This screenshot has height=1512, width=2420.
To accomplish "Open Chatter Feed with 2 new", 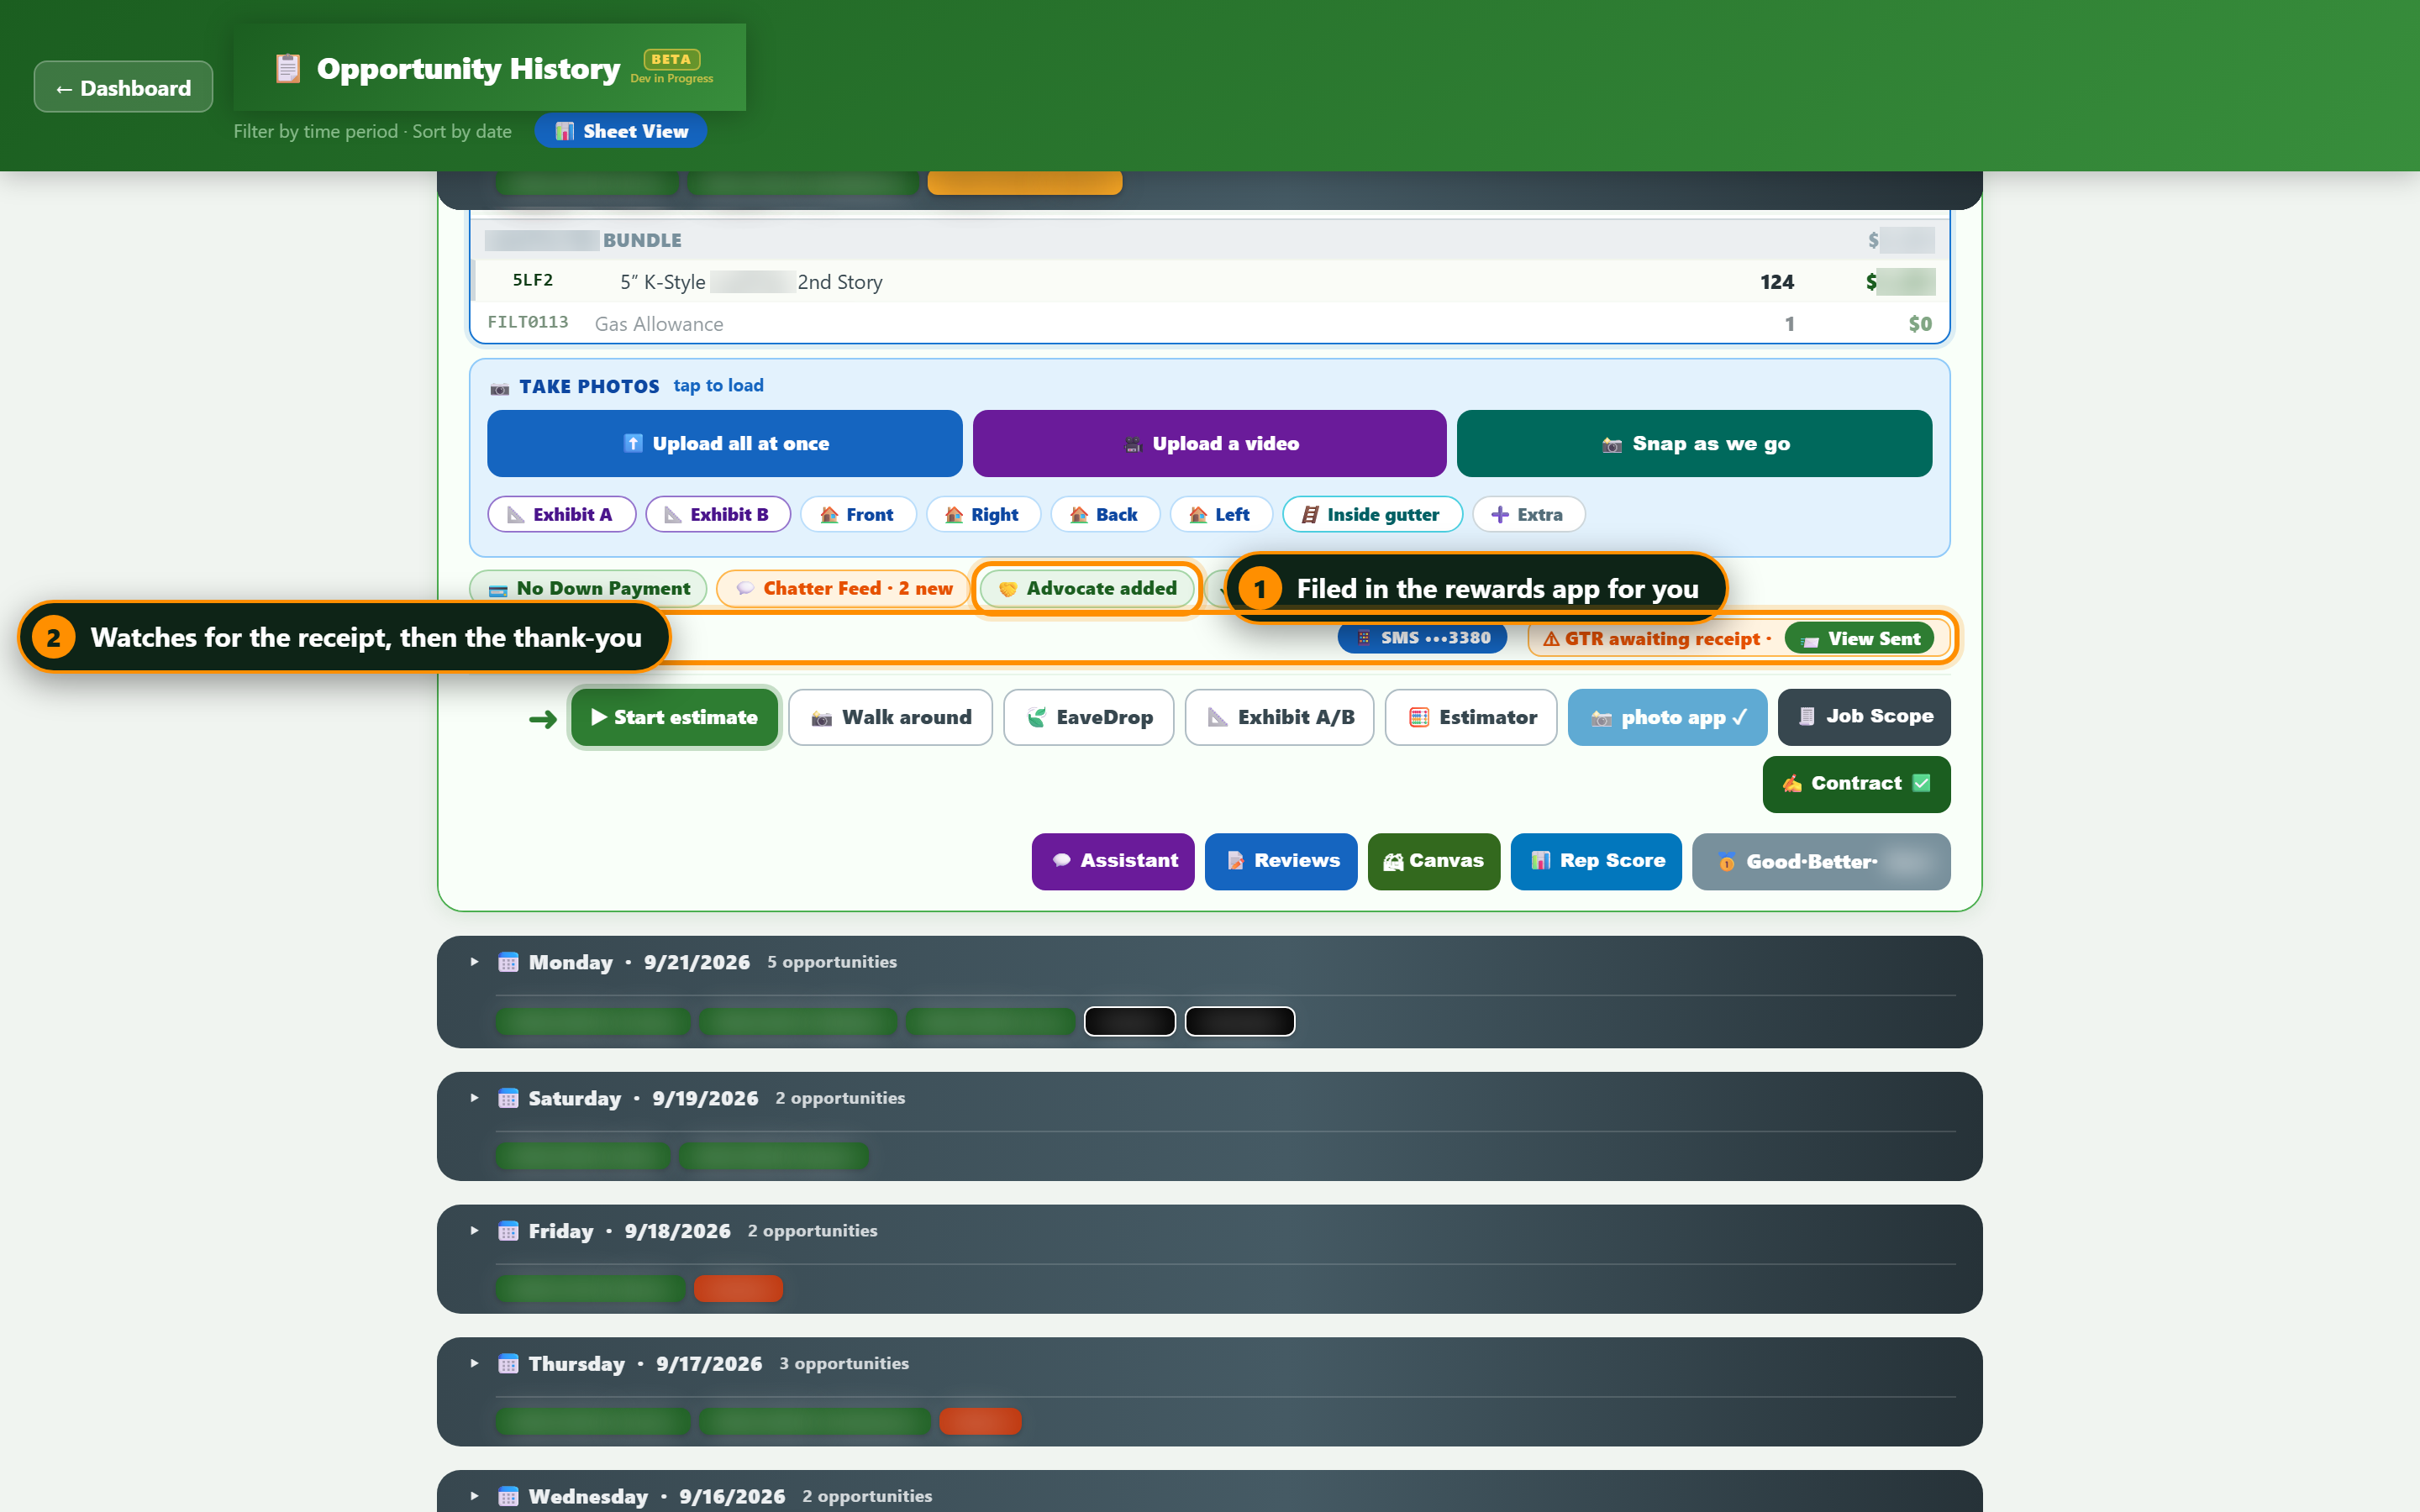I will pos(843,588).
